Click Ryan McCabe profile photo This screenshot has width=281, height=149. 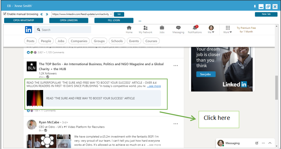click(32, 125)
